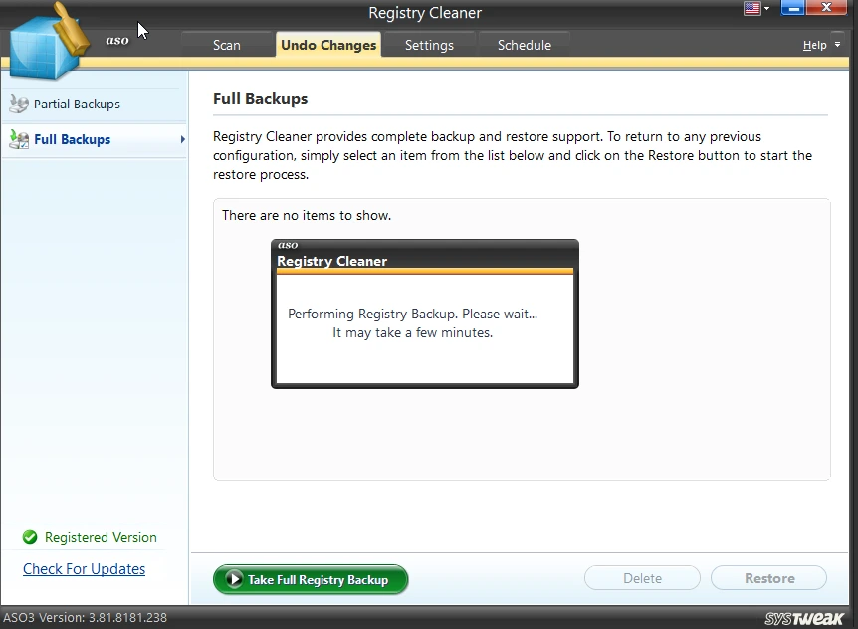Screen dimensions: 858x629
Task: Click the US flag language icon
Action: 752,9
